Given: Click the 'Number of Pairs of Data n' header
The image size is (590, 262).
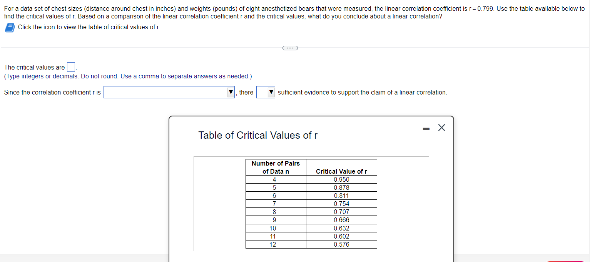Looking at the screenshot, I should [276, 167].
